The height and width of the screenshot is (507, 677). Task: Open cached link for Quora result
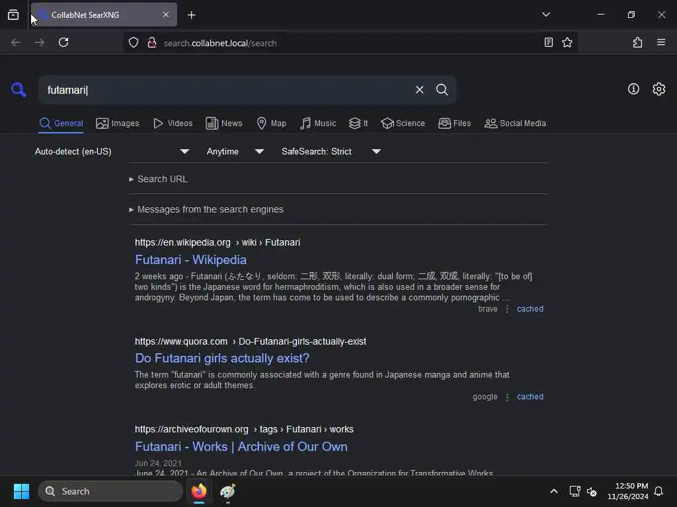point(530,397)
